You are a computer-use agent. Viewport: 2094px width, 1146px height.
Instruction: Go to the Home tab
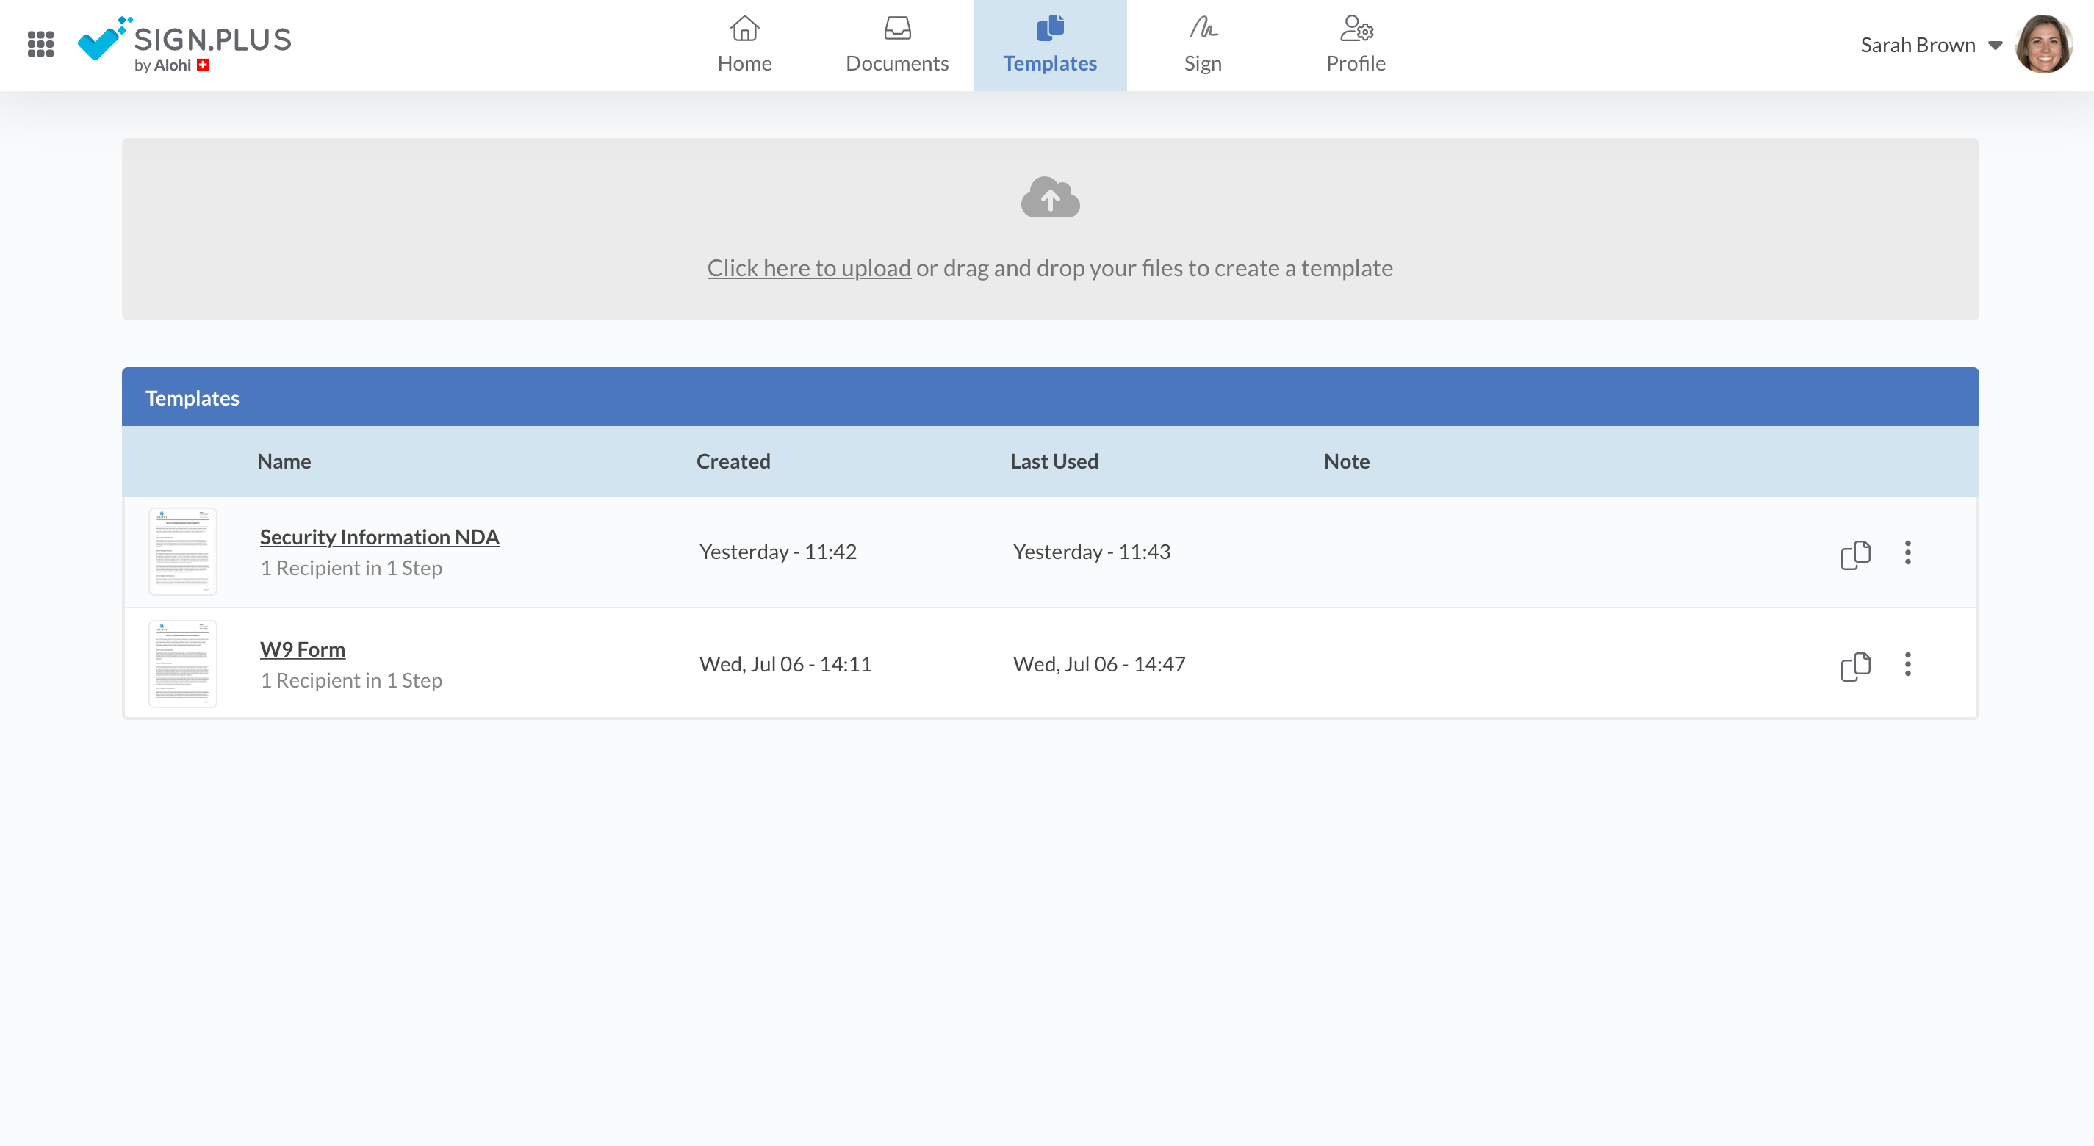[744, 45]
